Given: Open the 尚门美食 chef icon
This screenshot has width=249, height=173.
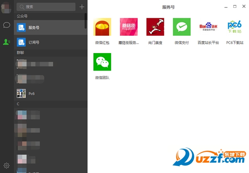Looking at the screenshot, I should tap(155, 27).
